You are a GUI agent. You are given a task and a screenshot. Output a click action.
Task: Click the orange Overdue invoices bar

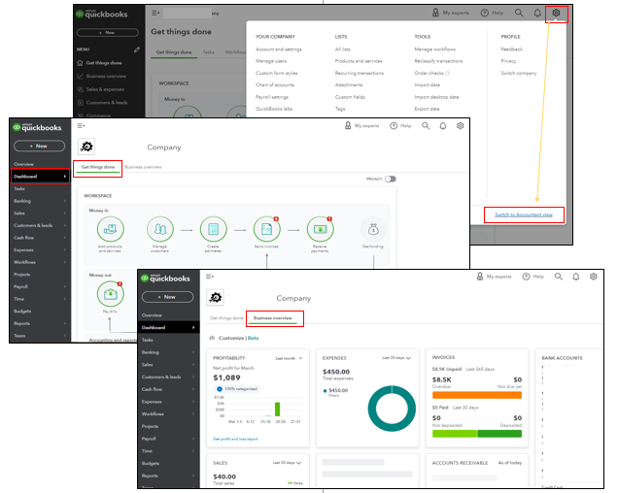(477, 395)
